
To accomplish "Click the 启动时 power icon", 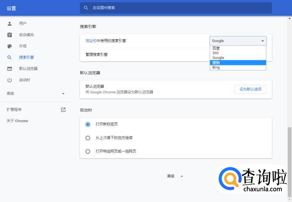I will coord(10,80).
